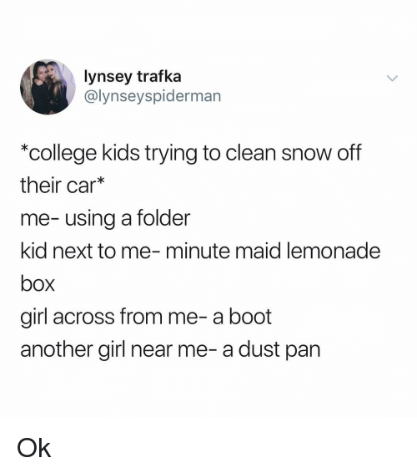Click the @lynseyspiderman handle

pyautogui.click(x=153, y=96)
